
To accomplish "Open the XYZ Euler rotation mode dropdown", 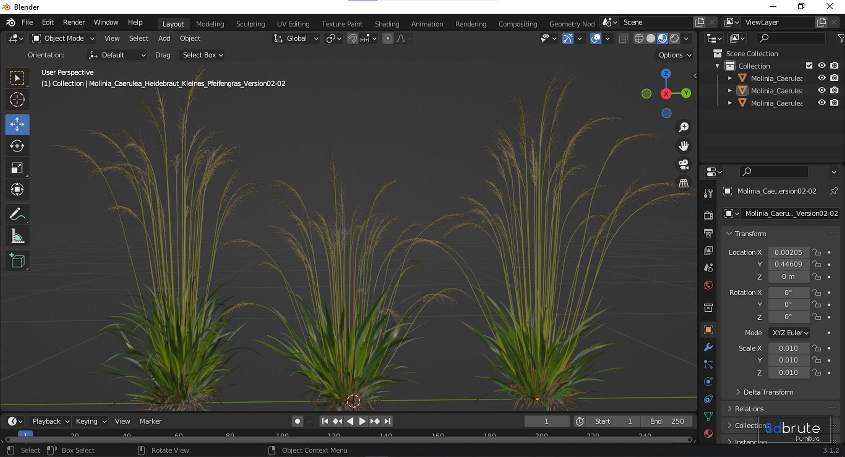I will (x=789, y=332).
